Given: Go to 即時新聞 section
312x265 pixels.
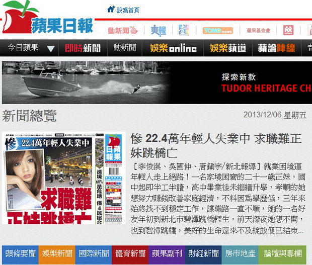Looking at the screenshot, I should (83, 48).
